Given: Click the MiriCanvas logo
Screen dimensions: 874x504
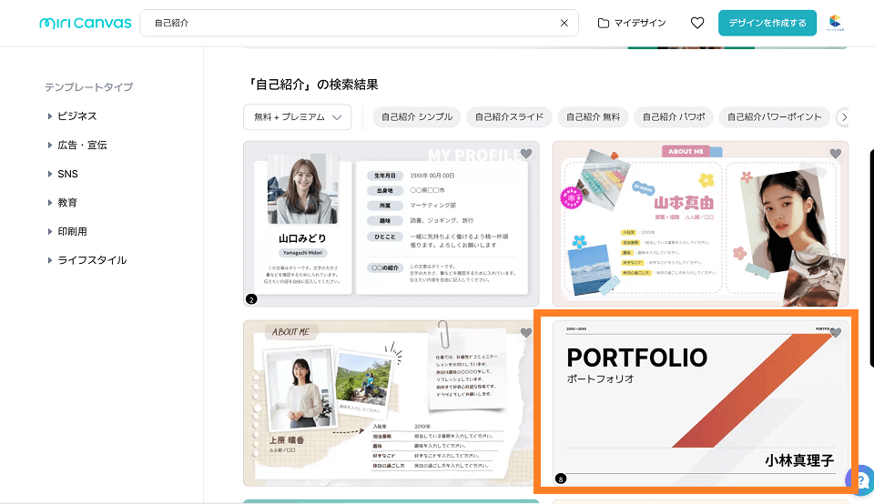Looking at the screenshot, I should point(85,23).
